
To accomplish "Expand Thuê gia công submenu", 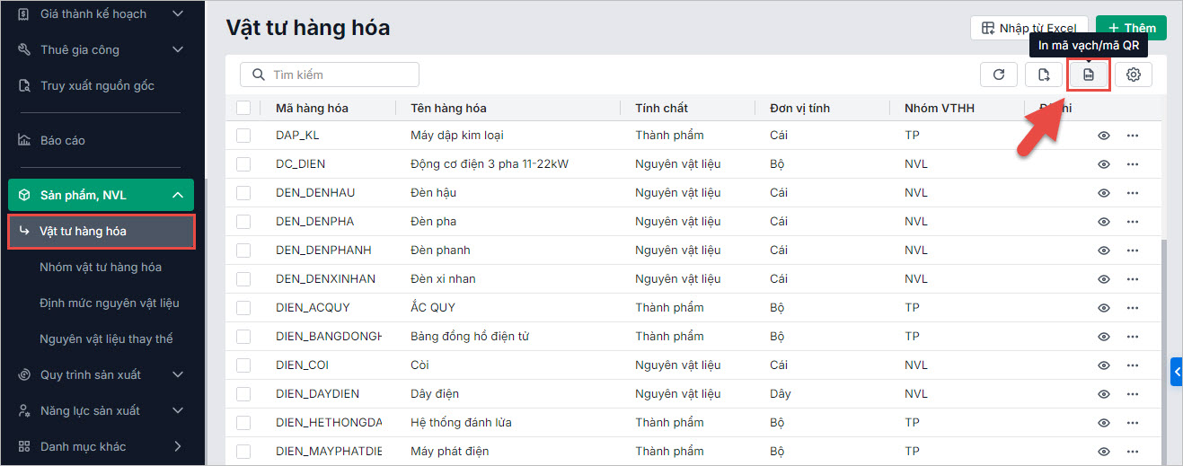I will (x=177, y=49).
